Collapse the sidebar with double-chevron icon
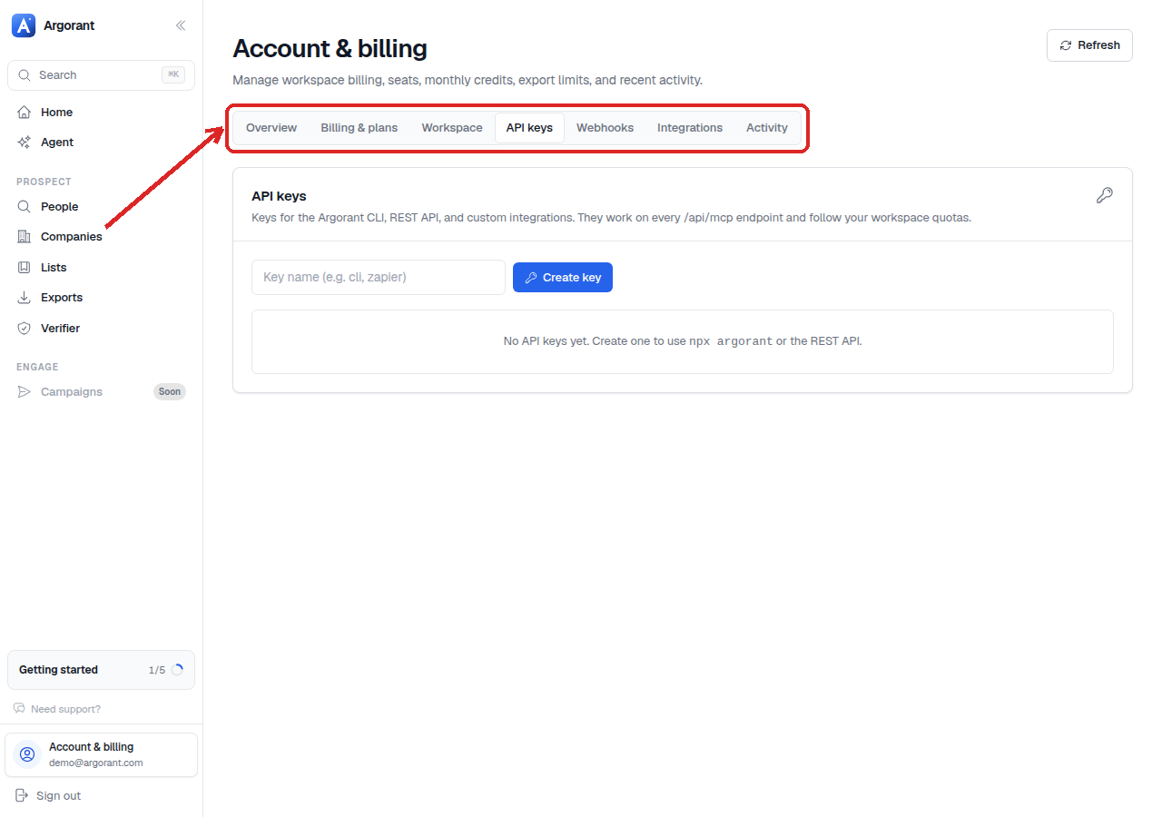This screenshot has width=1162, height=817. pos(181,25)
